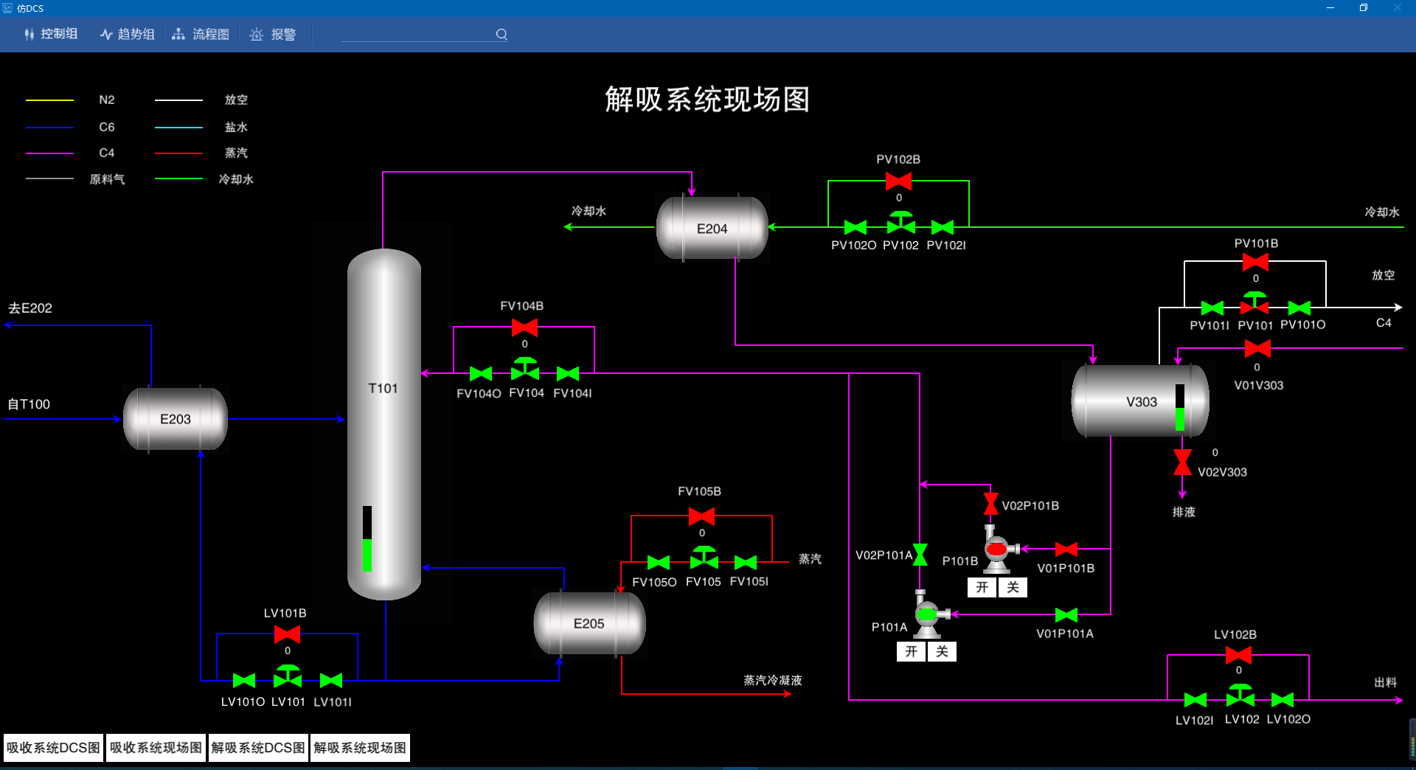Click the V01P101A pump inlet valve
The height and width of the screenshot is (770, 1416).
(1066, 614)
